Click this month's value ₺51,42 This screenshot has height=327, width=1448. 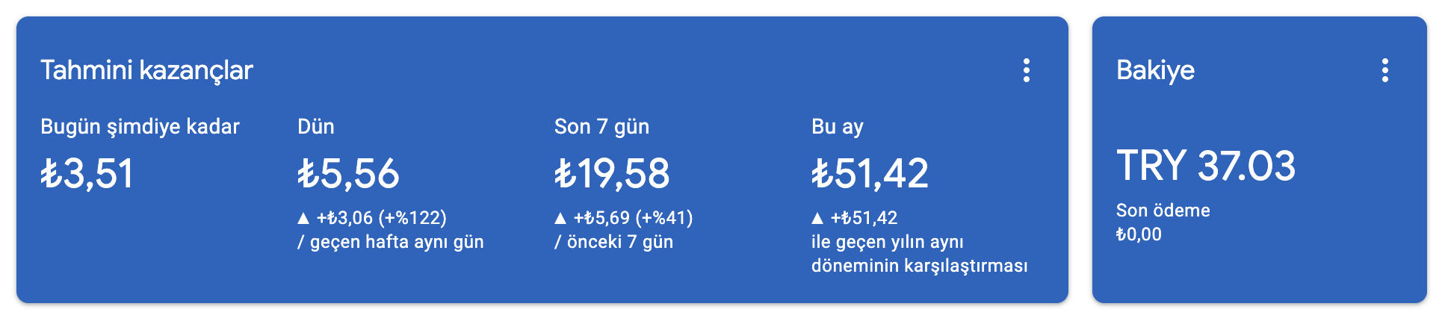click(x=870, y=173)
